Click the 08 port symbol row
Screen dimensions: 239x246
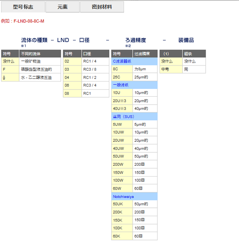click(86, 94)
